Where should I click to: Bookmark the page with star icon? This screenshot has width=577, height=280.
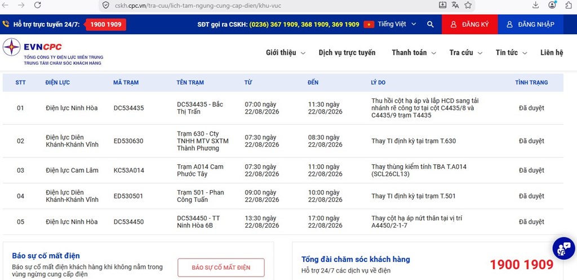coord(468,5)
